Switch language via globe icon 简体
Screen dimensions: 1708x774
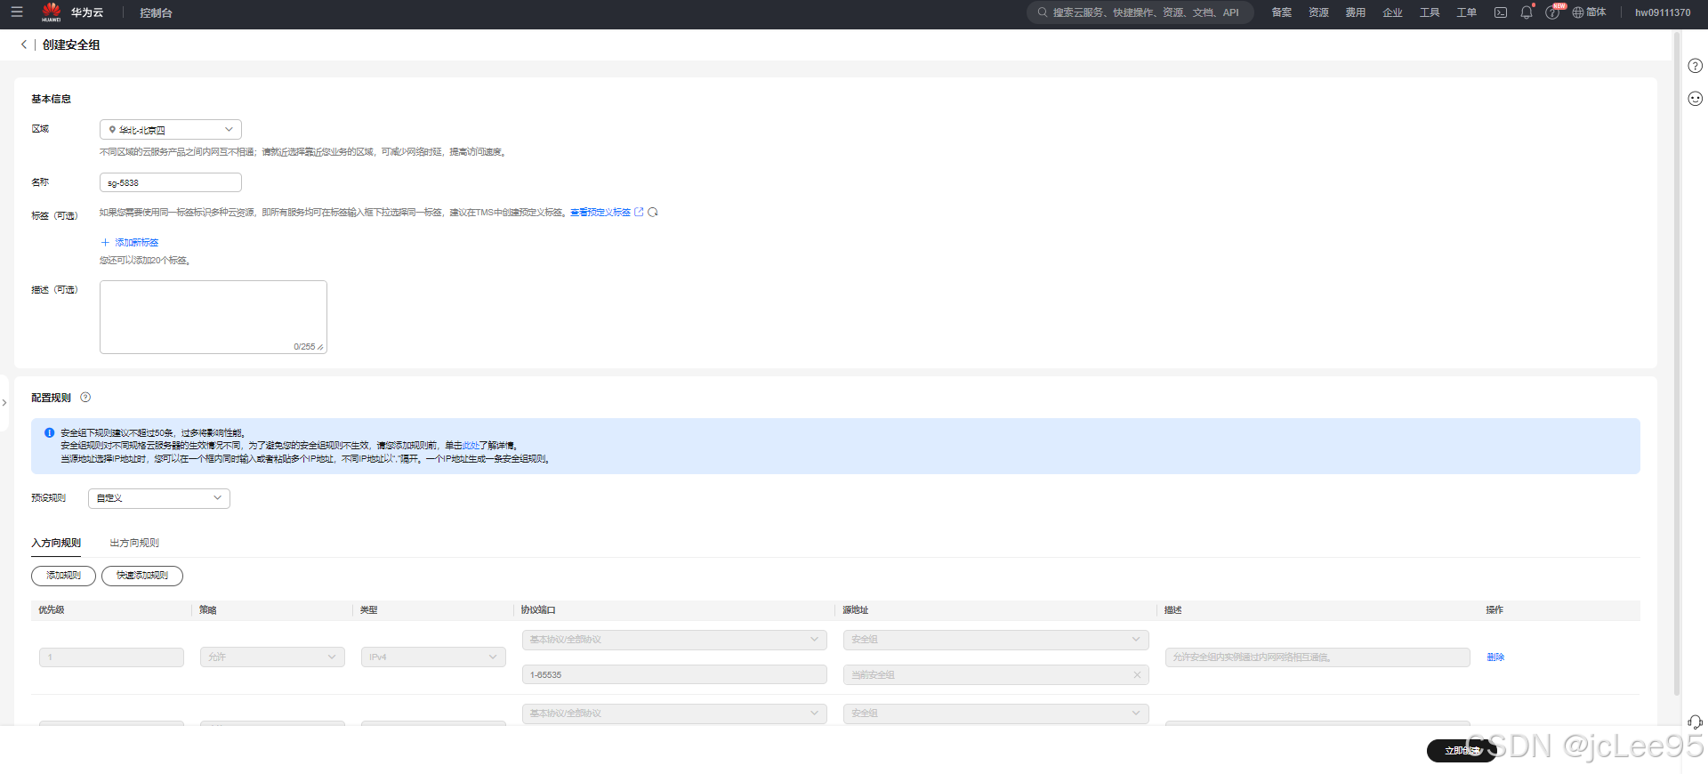click(x=1589, y=12)
